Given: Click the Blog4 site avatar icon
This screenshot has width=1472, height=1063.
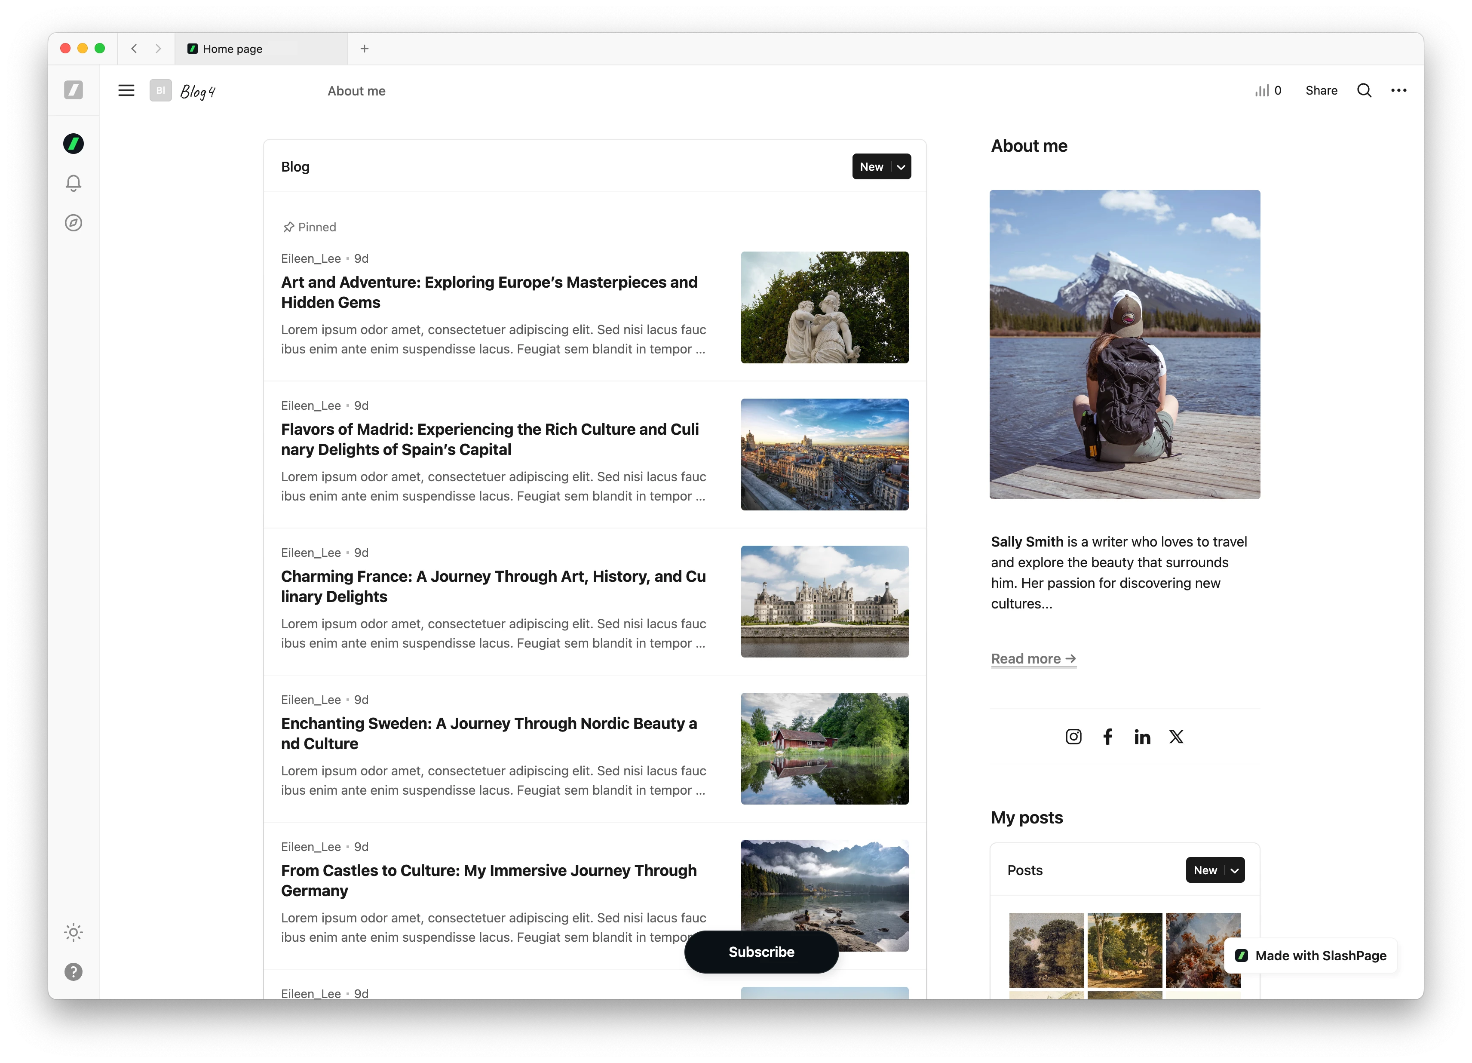Looking at the screenshot, I should (160, 90).
